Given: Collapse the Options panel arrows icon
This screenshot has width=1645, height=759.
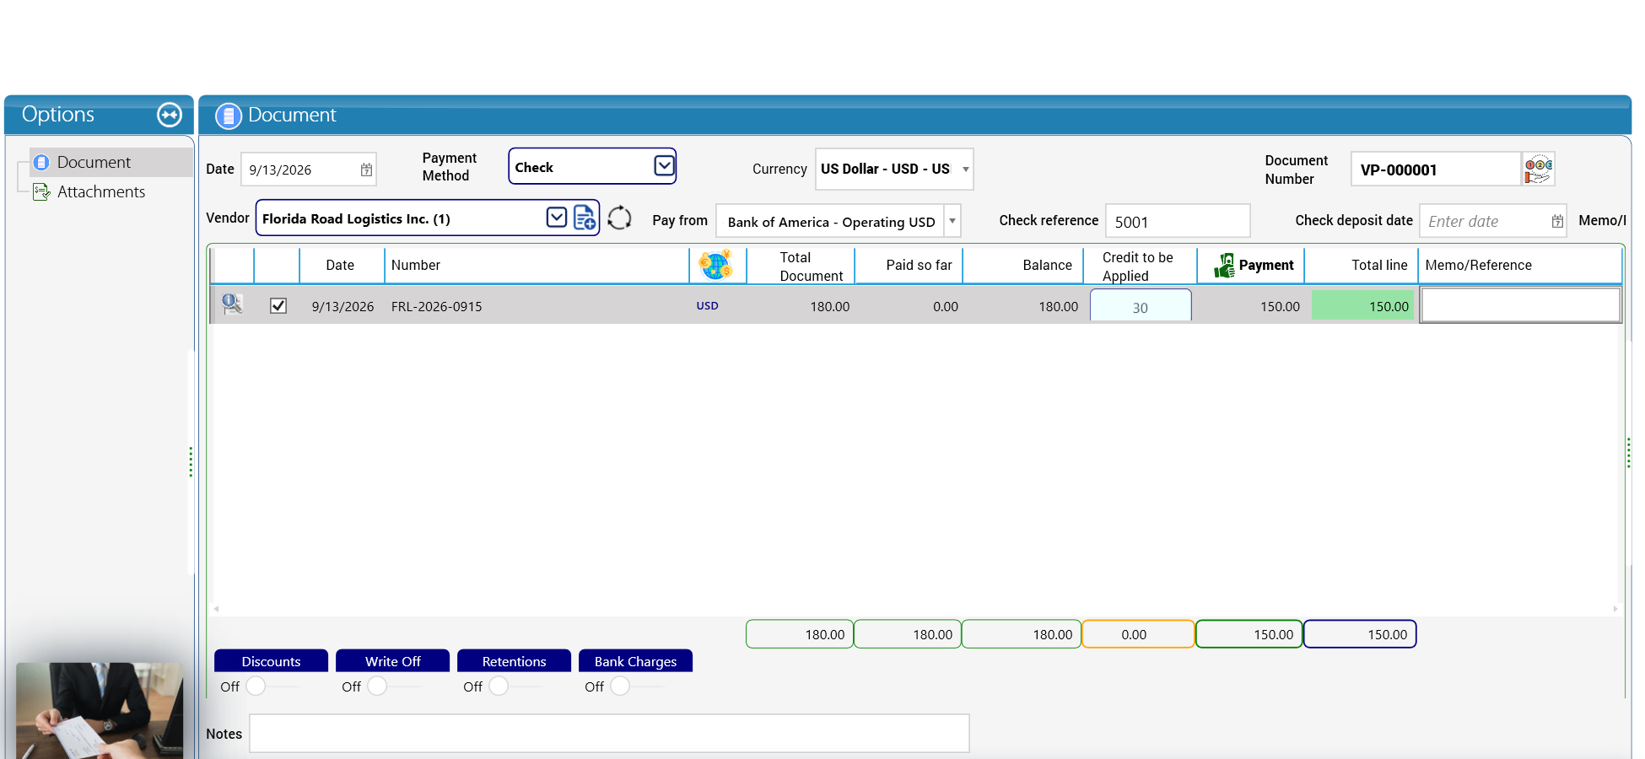Looking at the screenshot, I should (170, 115).
